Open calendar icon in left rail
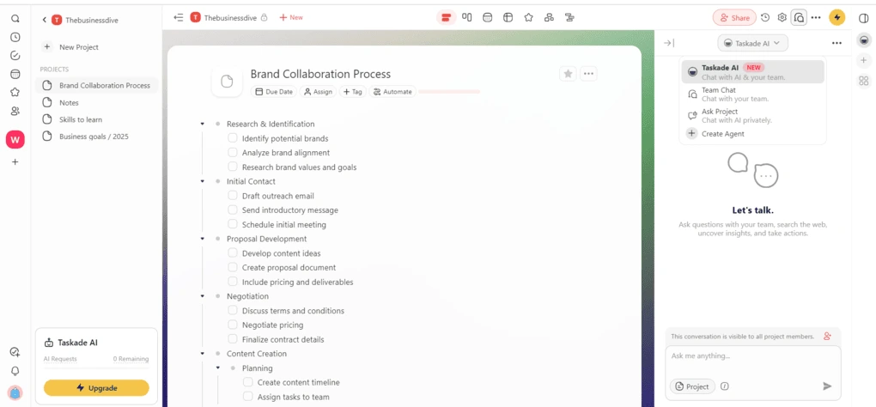The height and width of the screenshot is (407, 876). [15, 74]
